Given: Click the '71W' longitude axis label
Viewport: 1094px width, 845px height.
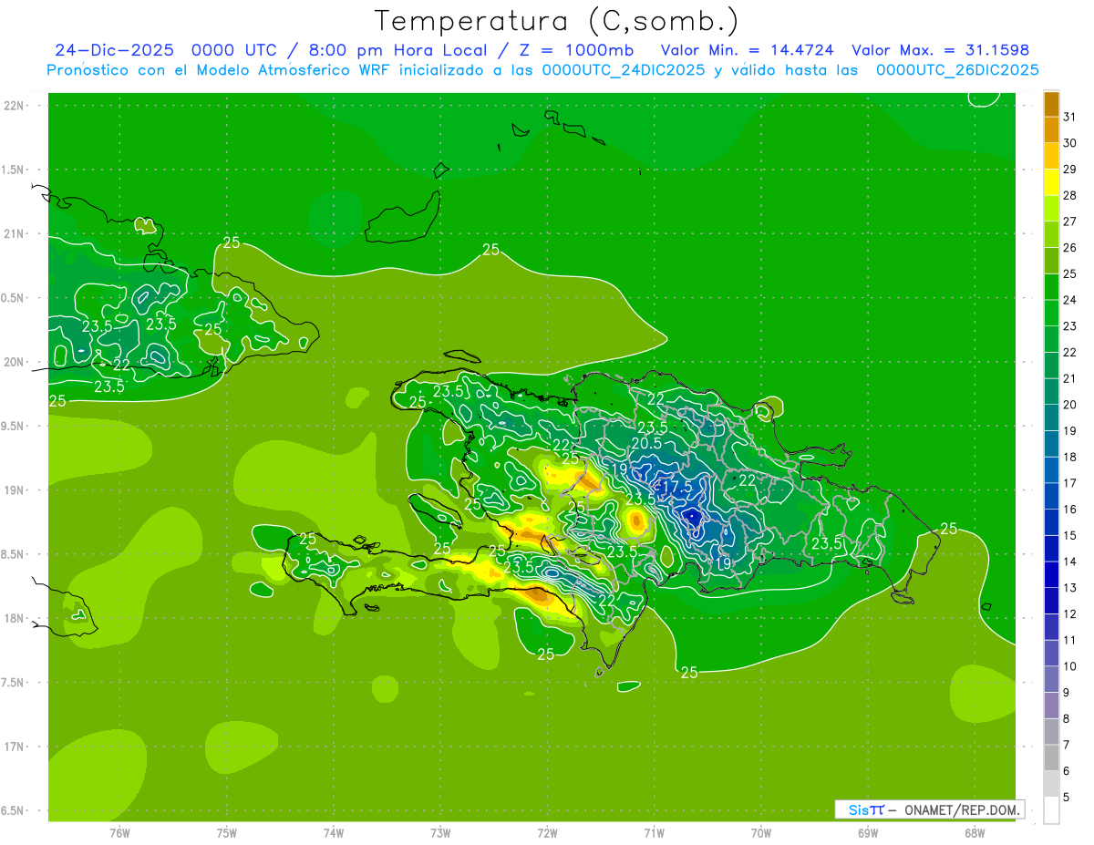Looking at the screenshot, I should tap(654, 833).
